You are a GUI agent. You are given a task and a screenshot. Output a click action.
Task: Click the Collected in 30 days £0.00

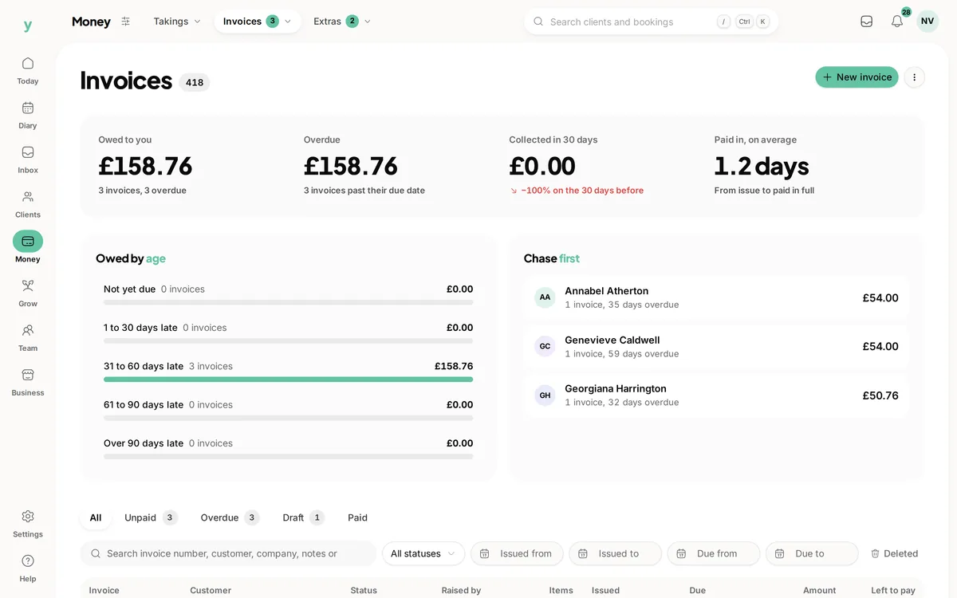click(542, 166)
